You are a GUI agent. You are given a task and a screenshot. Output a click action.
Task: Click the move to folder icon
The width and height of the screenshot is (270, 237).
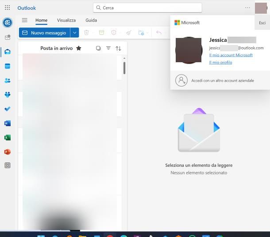click(x=141, y=33)
